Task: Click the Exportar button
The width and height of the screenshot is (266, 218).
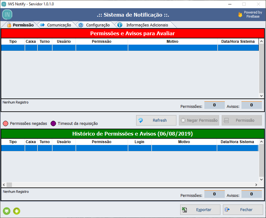Action: pyautogui.click(x=200, y=210)
